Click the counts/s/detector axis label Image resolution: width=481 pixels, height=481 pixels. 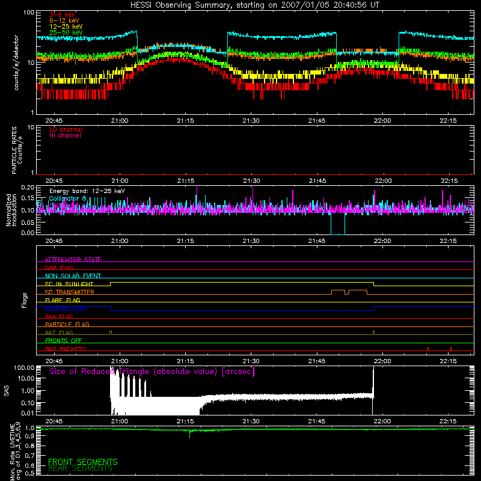tap(16, 63)
